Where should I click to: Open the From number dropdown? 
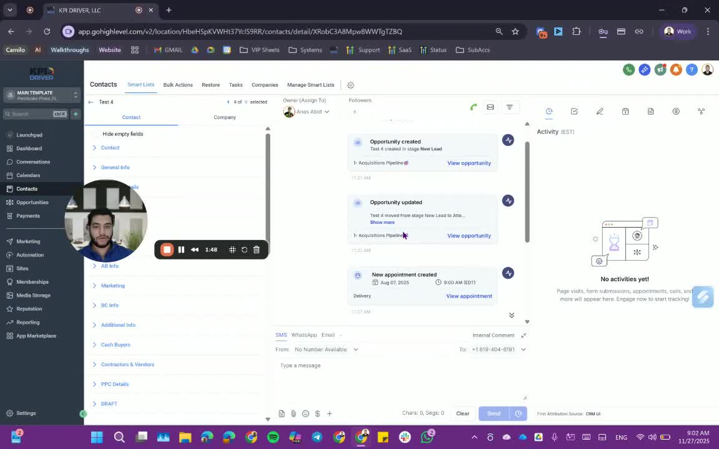[x=326, y=350]
